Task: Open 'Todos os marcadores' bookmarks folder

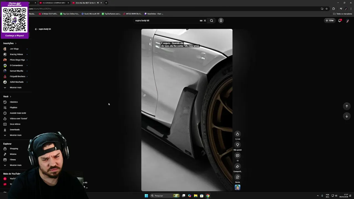Action: (343, 14)
